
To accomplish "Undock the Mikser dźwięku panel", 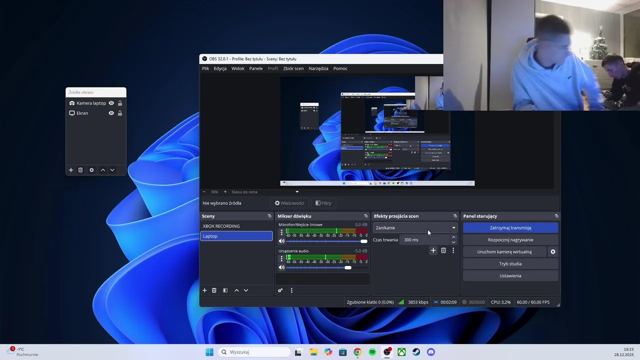I will (366, 216).
